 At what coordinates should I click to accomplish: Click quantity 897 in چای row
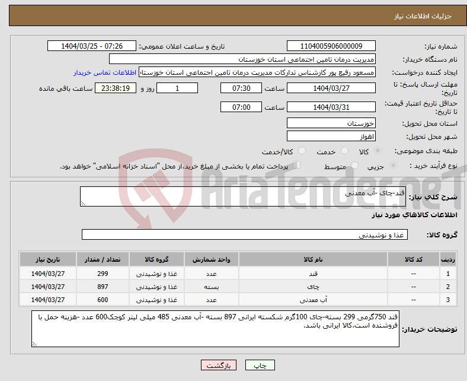[x=103, y=287]
